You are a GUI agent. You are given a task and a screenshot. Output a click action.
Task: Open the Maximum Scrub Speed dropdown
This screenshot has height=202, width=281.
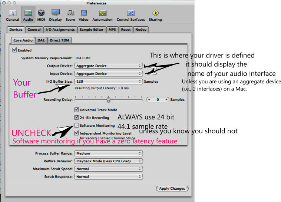(x=109, y=169)
